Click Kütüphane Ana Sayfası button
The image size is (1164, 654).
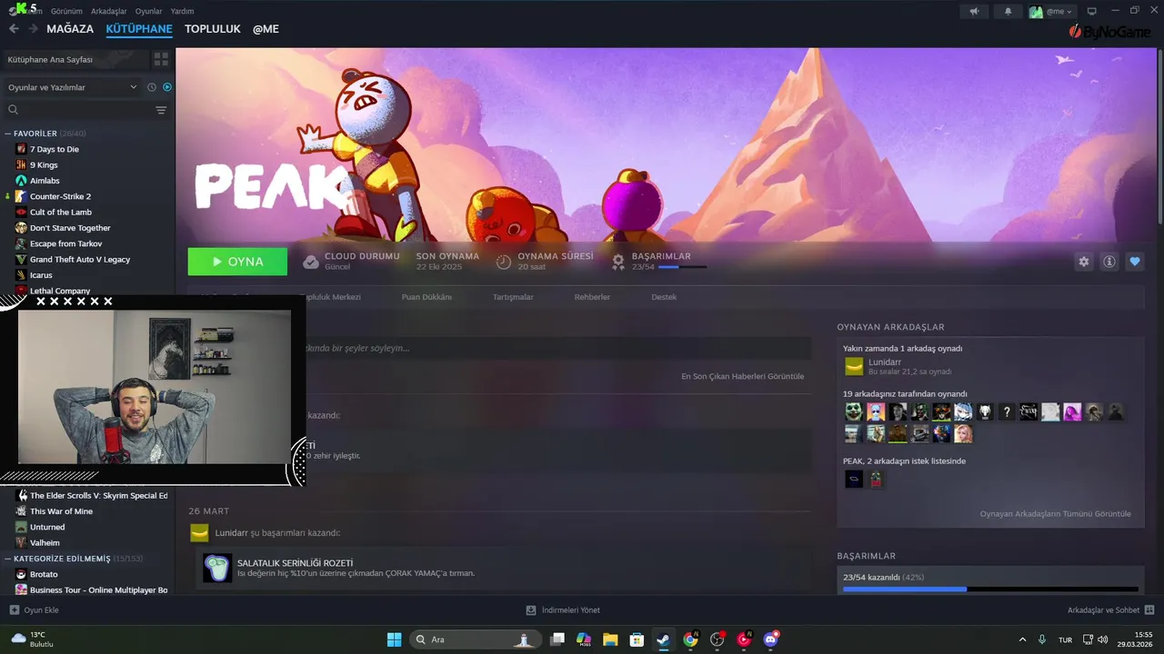tap(74, 59)
